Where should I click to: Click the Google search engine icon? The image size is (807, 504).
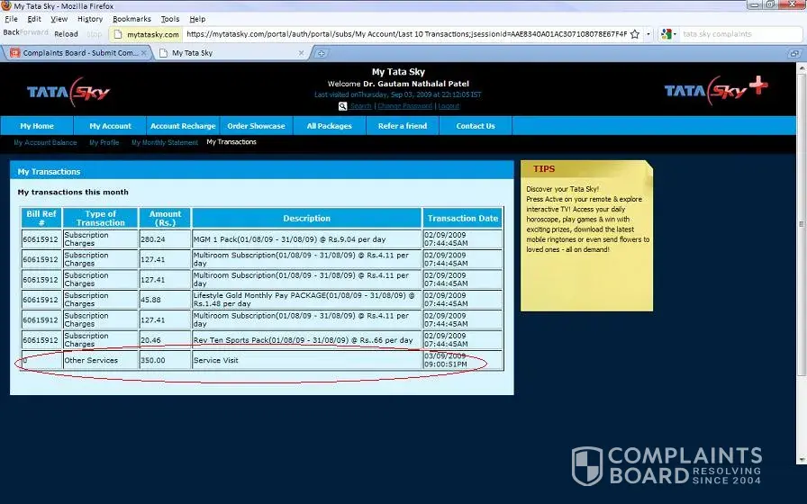click(666, 34)
